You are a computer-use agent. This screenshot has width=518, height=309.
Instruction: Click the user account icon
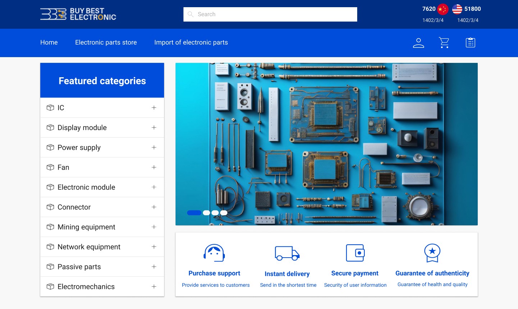pos(418,42)
